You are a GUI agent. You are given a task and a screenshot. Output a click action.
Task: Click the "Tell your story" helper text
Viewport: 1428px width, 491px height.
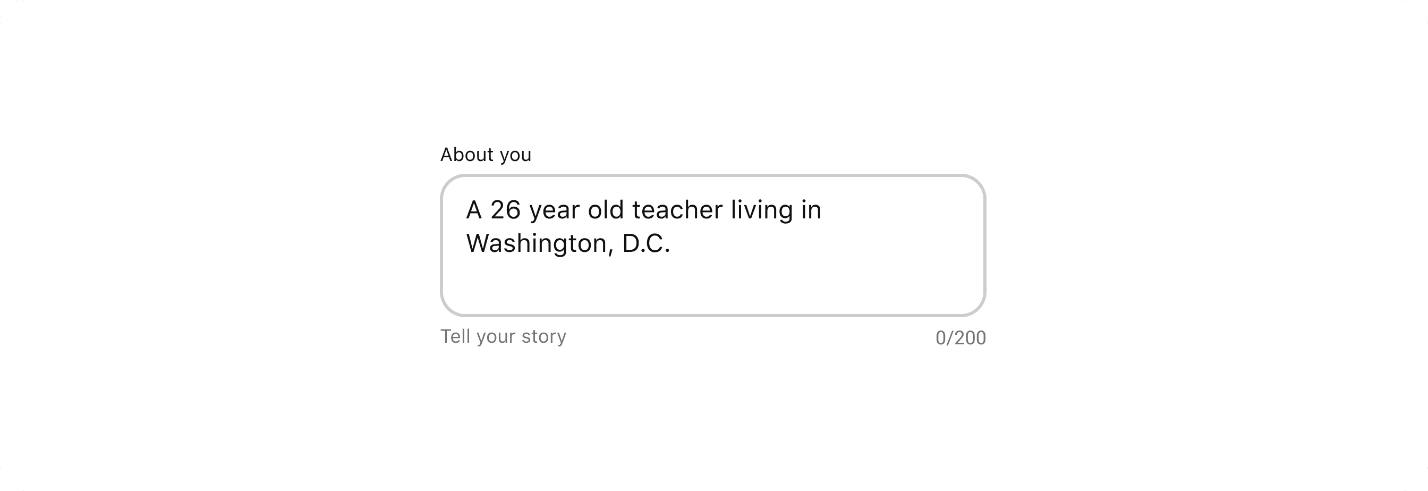pyautogui.click(x=503, y=336)
